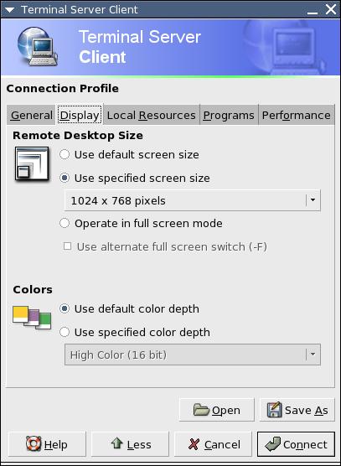Go to the Performance tab
The height and width of the screenshot is (466, 341).
tap(296, 115)
